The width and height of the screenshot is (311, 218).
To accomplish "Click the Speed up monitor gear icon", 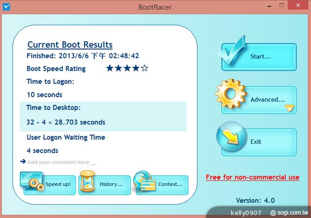I will tap(32, 182).
